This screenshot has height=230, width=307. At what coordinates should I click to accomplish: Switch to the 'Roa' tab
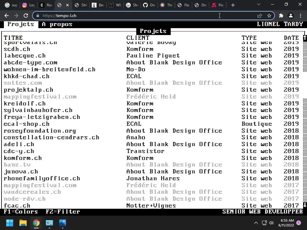tap(46, 5)
